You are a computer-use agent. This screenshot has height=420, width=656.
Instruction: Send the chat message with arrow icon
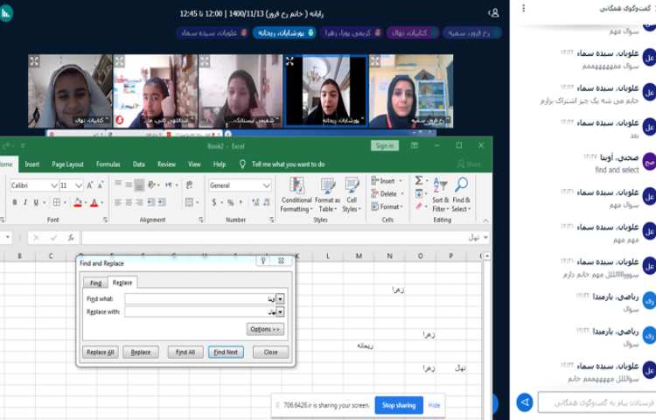(525, 402)
